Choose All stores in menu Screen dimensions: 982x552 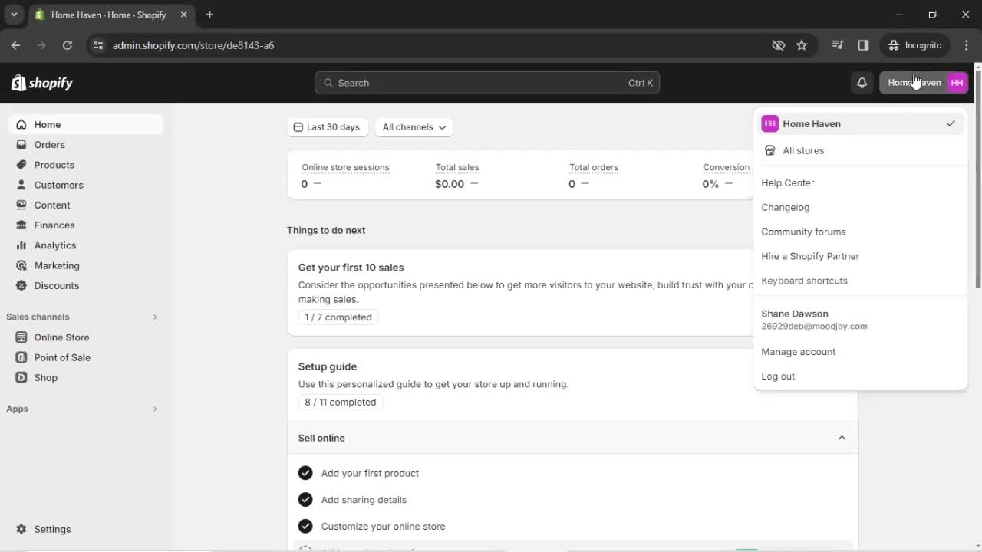(x=859, y=150)
